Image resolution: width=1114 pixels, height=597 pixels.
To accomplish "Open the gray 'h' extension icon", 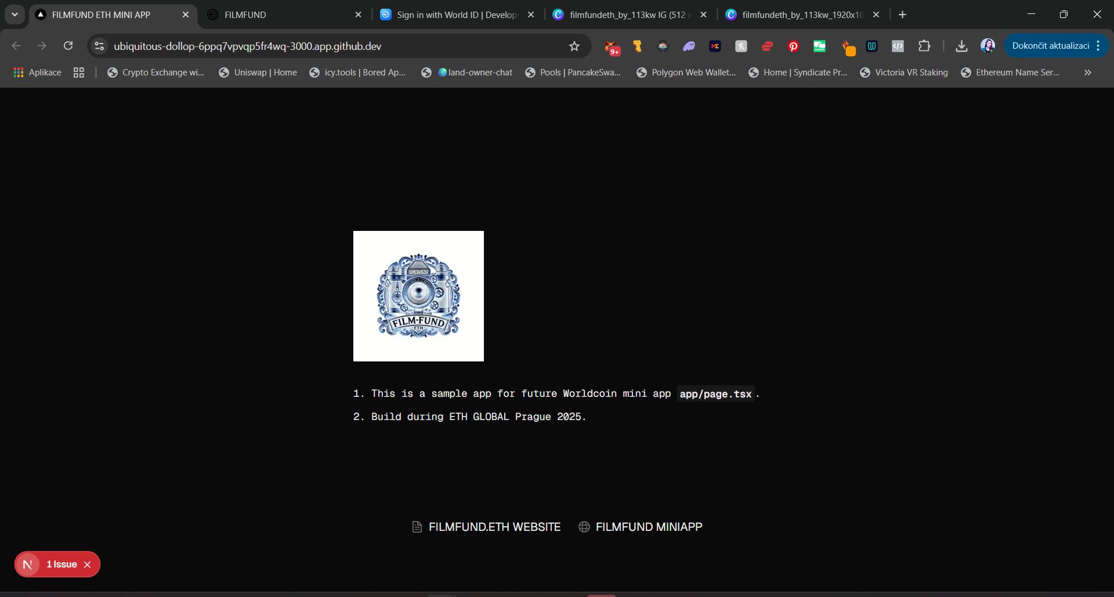I will point(741,46).
